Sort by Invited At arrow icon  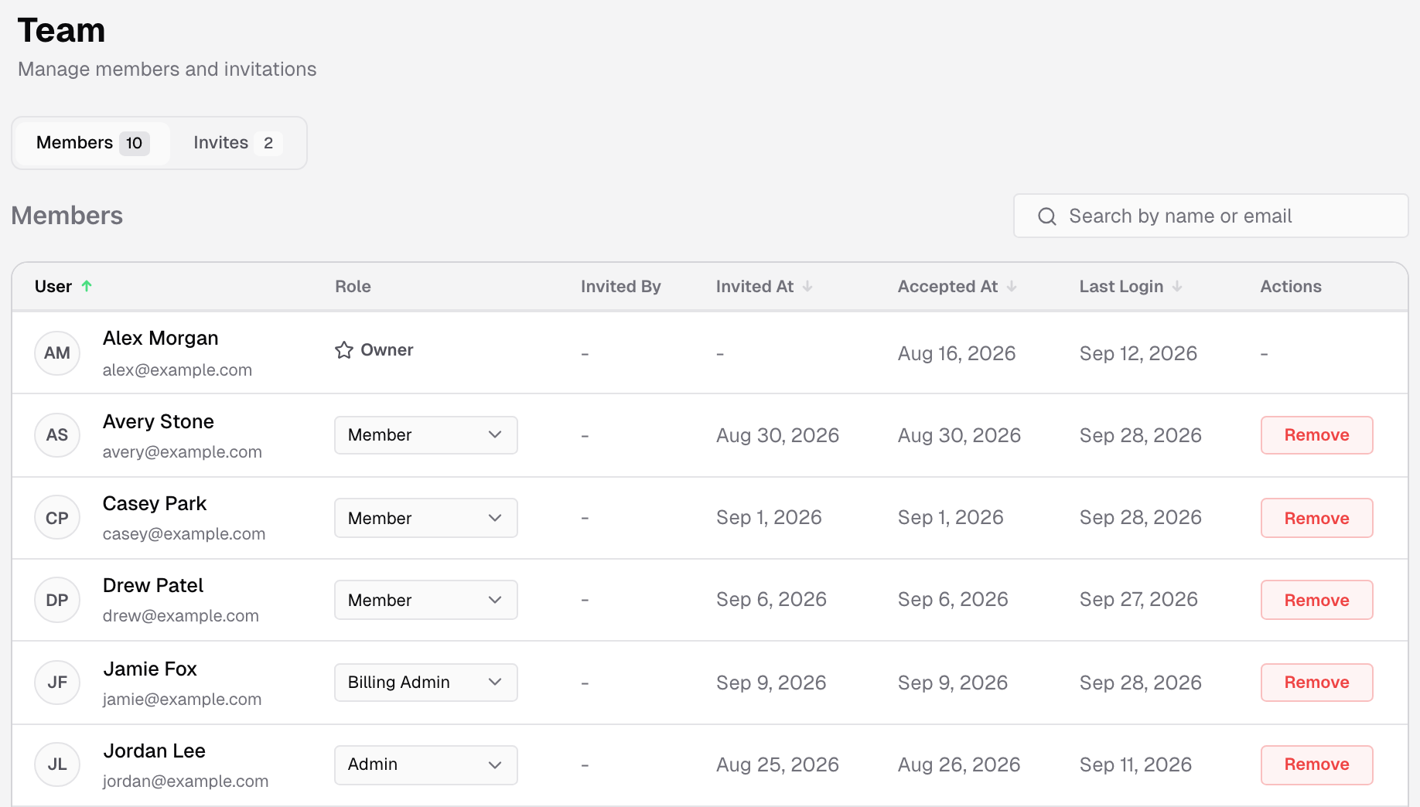[x=807, y=286]
